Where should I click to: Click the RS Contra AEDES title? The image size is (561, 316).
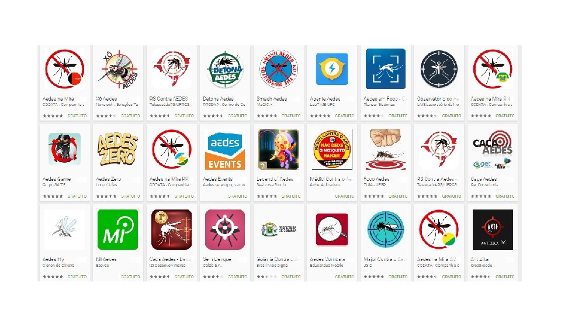pos(168,98)
